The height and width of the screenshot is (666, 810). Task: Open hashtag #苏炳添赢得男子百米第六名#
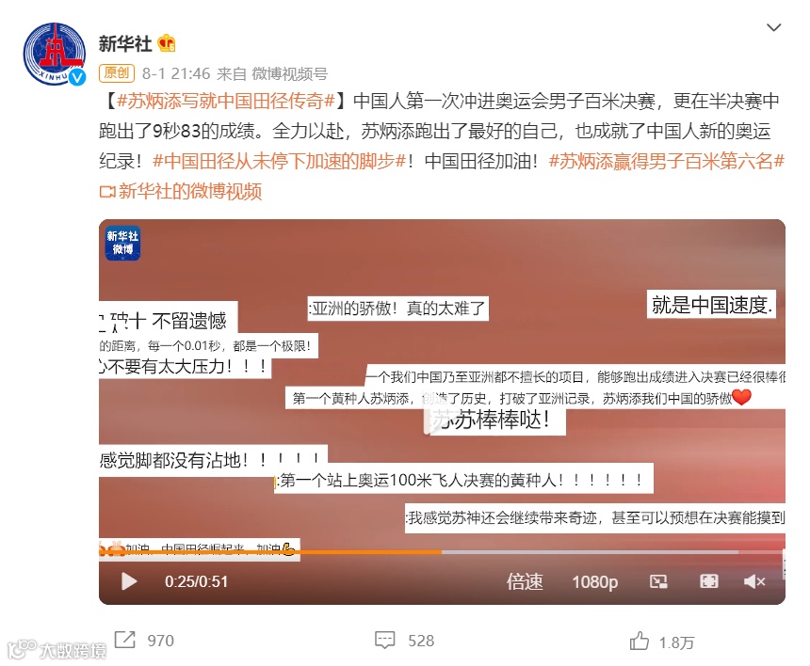(667, 161)
